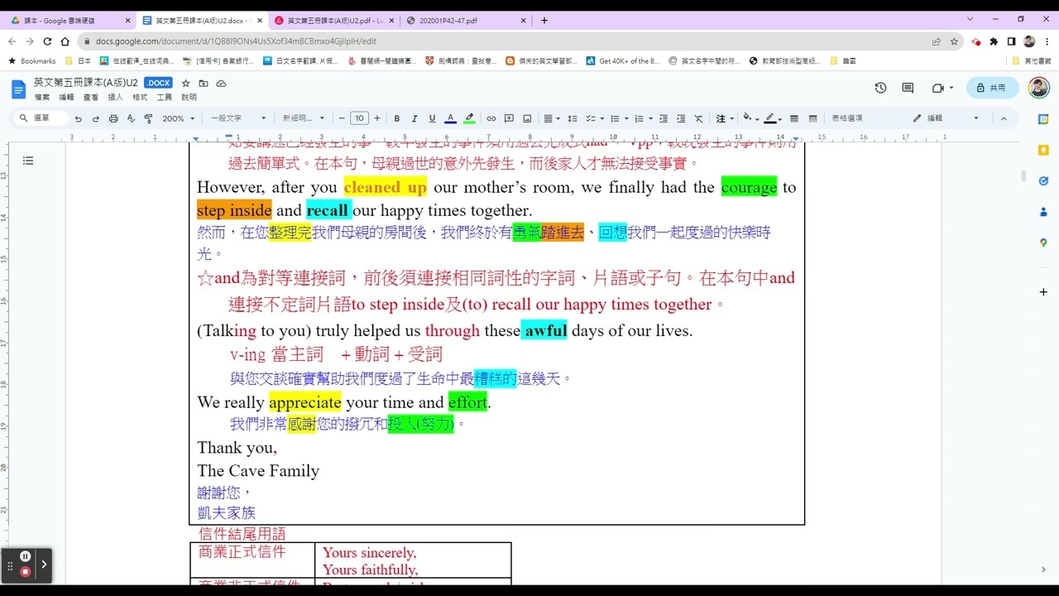The image size is (1059, 596).
Task: Select the paint format tool
Action: point(148,118)
